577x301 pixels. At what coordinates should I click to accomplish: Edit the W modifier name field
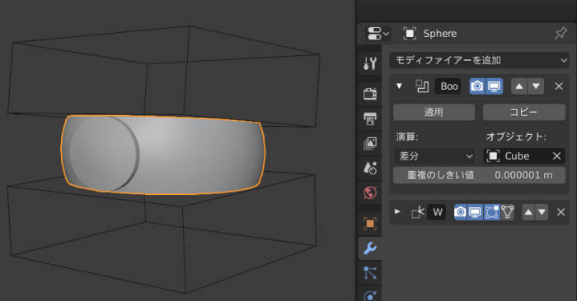point(437,212)
